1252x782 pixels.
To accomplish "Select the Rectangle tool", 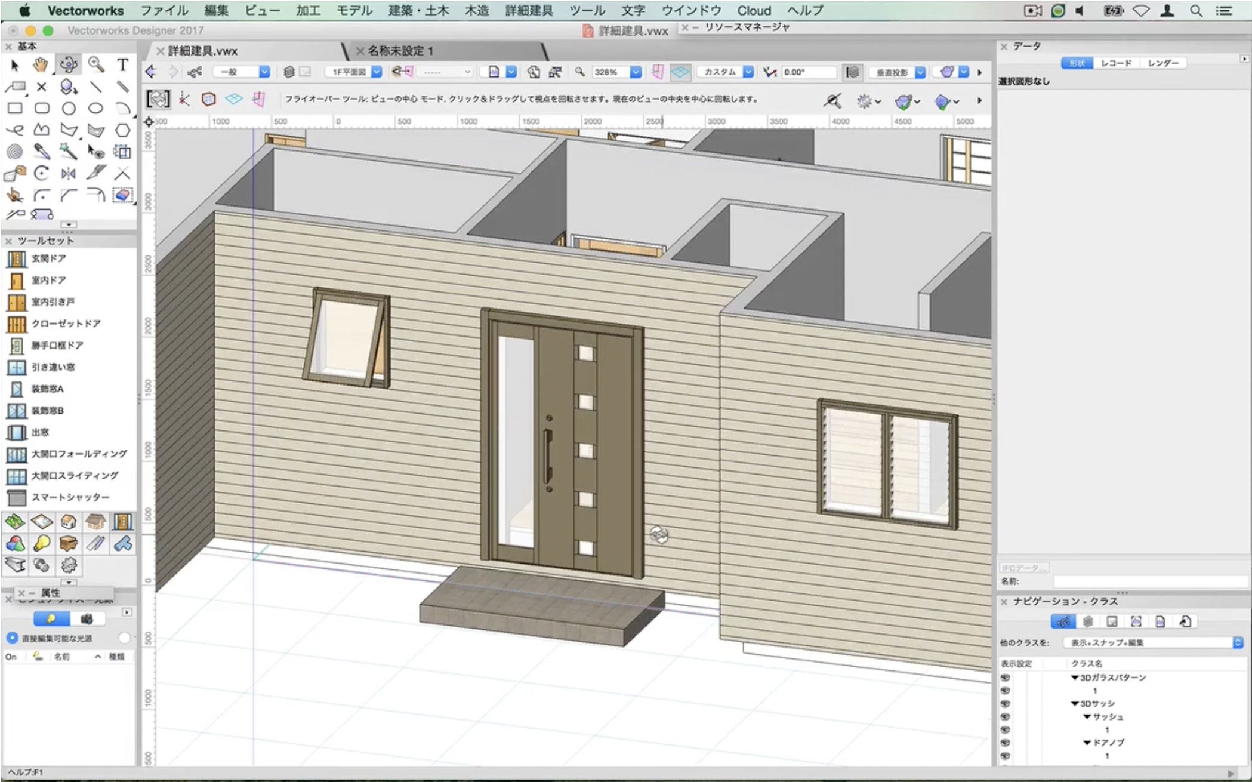I will [x=15, y=108].
